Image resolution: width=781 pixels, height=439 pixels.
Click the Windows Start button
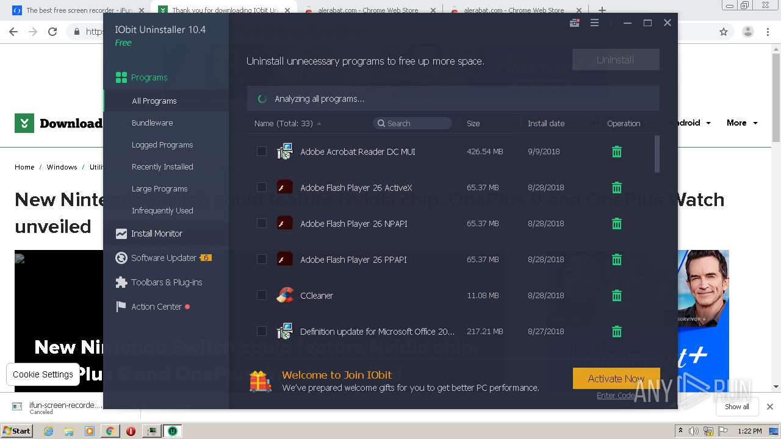(16, 431)
